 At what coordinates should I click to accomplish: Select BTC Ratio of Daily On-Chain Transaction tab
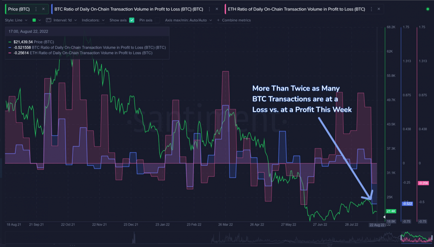(129, 9)
